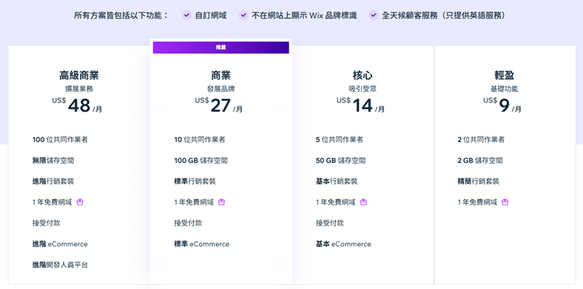This screenshot has height=289, width=583.
Task: Click the US$ 14 /月 price
Action: [x=361, y=105]
